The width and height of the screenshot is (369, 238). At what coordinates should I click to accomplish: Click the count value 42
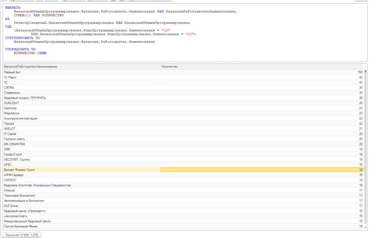click(x=361, y=77)
